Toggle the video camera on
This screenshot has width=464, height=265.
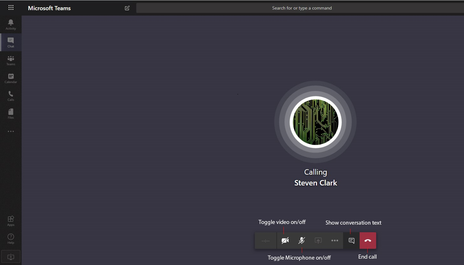pyautogui.click(x=285, y=241)
